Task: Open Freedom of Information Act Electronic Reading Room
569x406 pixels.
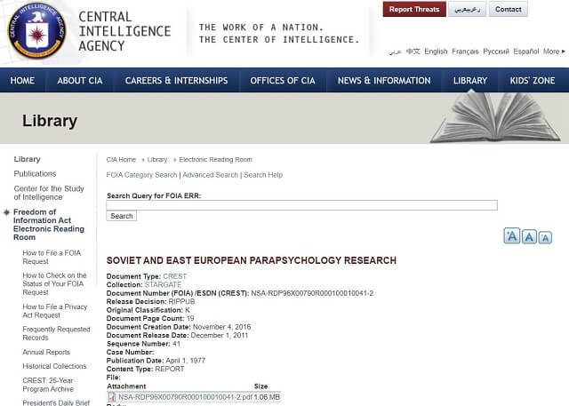Action: [x=49, y=225]
